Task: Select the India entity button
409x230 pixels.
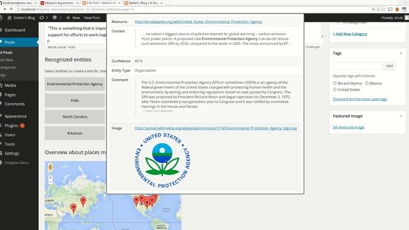Action: click(x=75, y=100)
